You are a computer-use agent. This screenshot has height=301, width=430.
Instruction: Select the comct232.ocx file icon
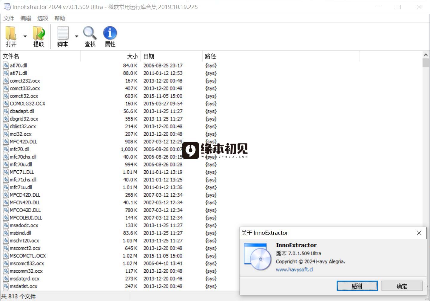pyautogui.click(x=6, y=80)
